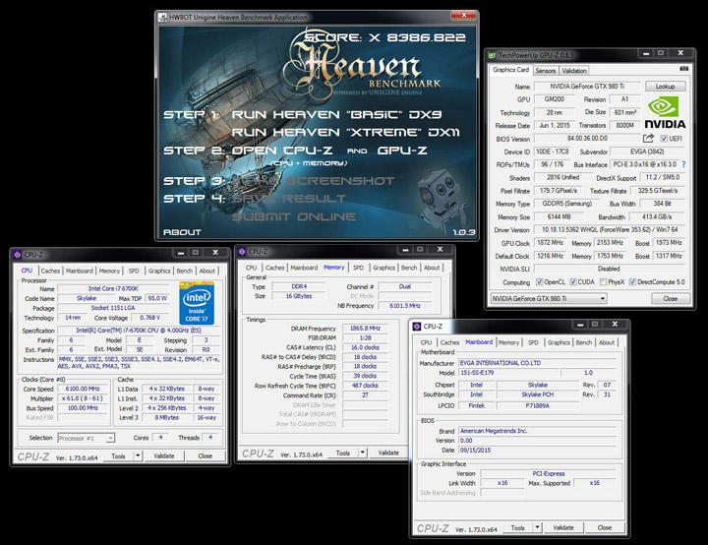708x545 pixels.
Task: Click Validate in CPU-Z Mainboard window
Action: [x=563, y=527]
